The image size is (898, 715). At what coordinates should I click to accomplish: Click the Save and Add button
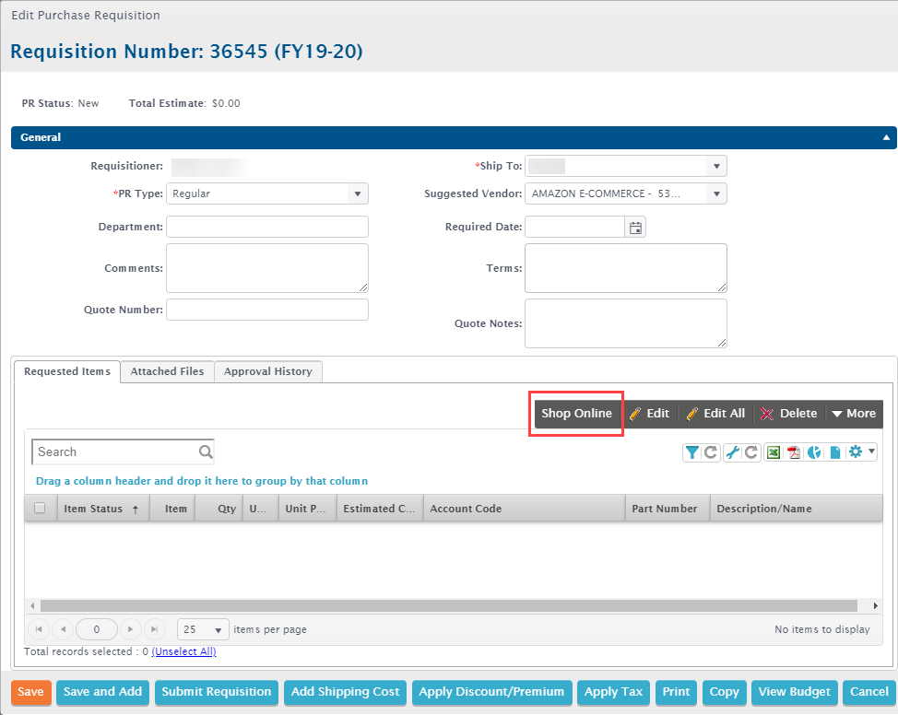point(102,692)
